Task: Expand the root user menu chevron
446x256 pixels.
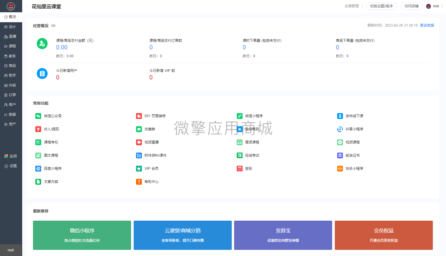Action: (442, 6)
